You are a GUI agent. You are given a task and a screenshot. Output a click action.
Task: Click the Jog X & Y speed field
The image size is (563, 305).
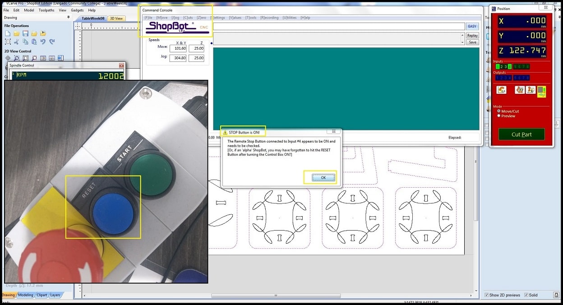tap(178, 58)
